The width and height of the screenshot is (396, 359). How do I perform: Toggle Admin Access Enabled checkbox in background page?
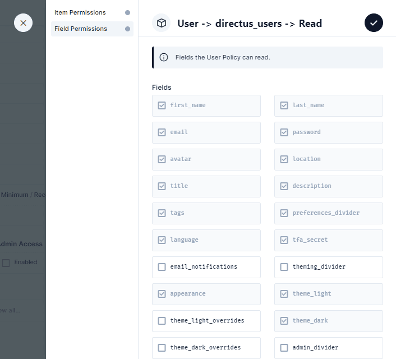[6, 263]
